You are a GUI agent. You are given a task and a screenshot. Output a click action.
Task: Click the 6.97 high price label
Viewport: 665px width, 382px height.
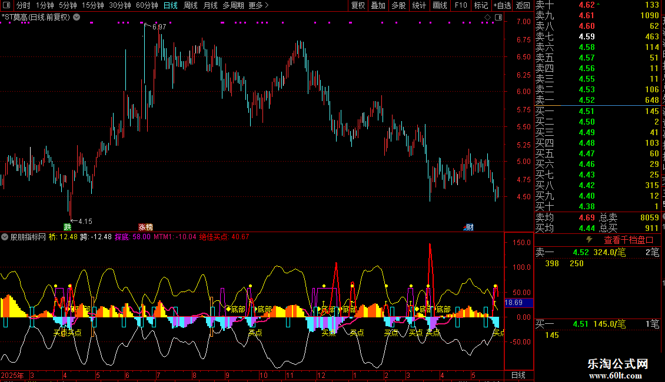[159, 26]
